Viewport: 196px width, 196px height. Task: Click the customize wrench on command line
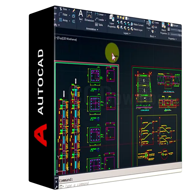click(56, 187)
